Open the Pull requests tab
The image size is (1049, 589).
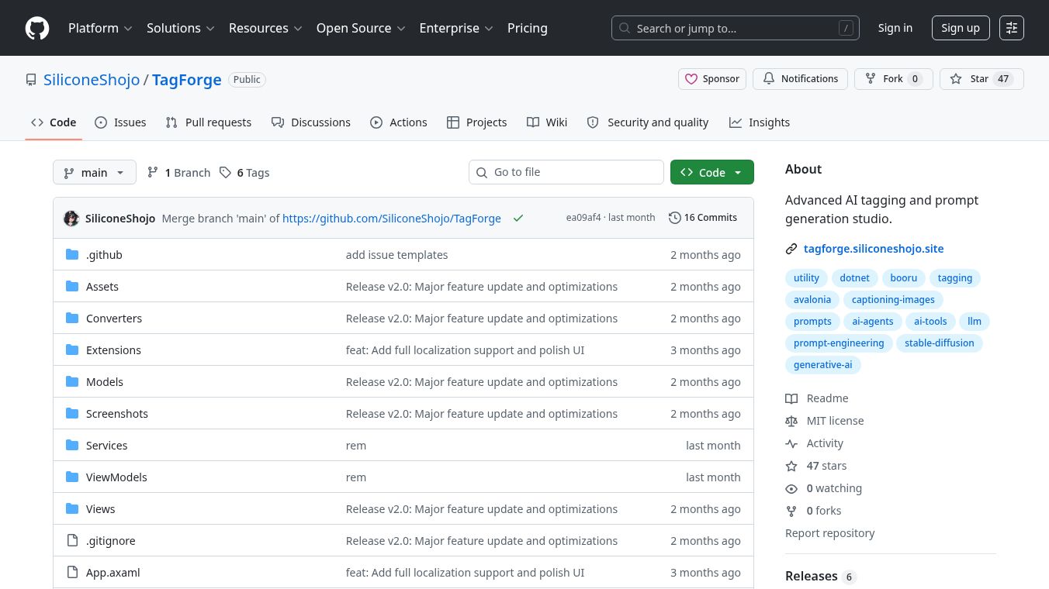point(209,122)
